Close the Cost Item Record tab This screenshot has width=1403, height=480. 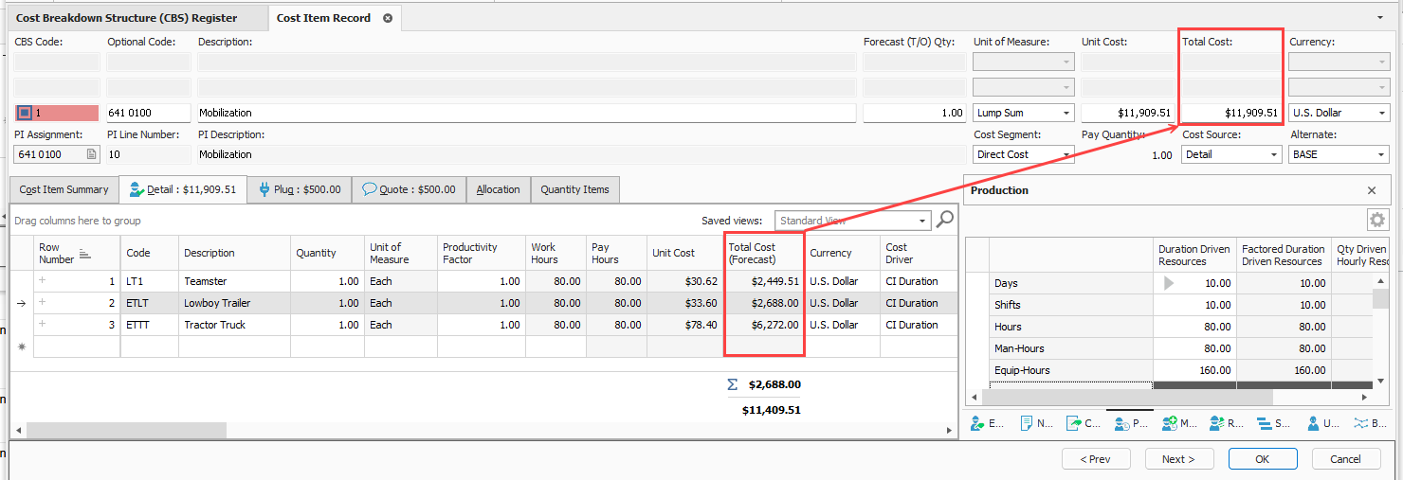388,18
